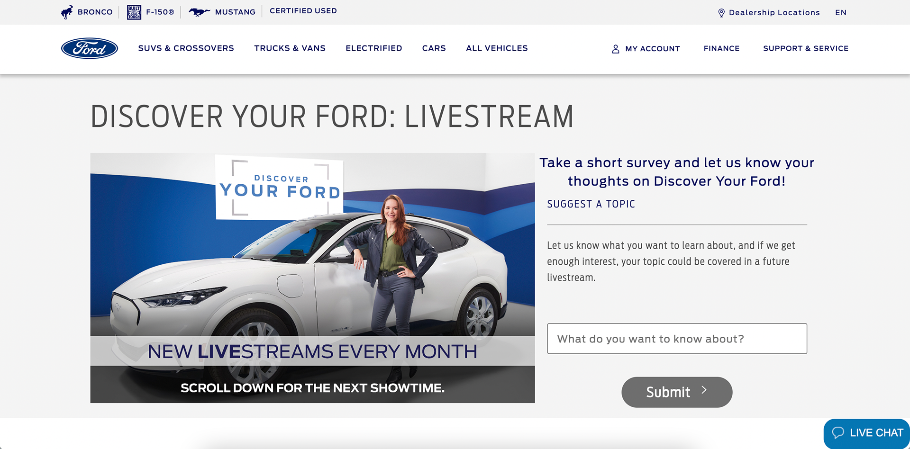
Task: Click the Take a short survey link text
Action: 677,172
